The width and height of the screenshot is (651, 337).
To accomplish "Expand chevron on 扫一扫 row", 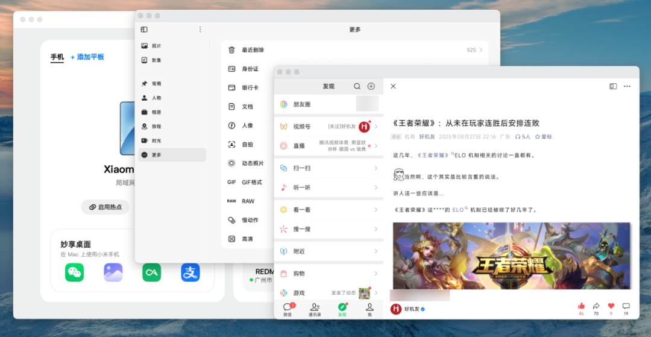I will click(376, 168).
